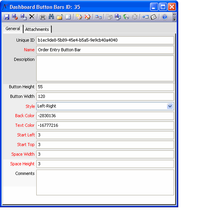Click the yellow open folder icon
The width and height of the screenshot is (203, 210).
coord(60,17)
